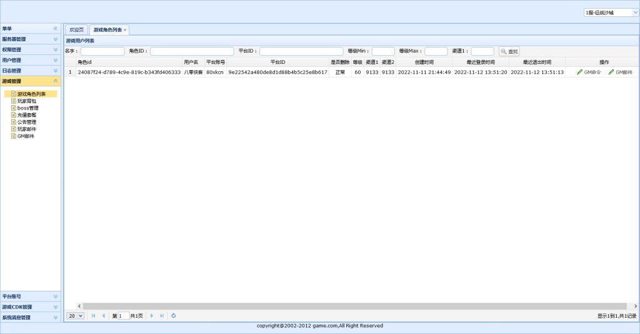Switch to the 欢迎页 tab

coord(76,30)
